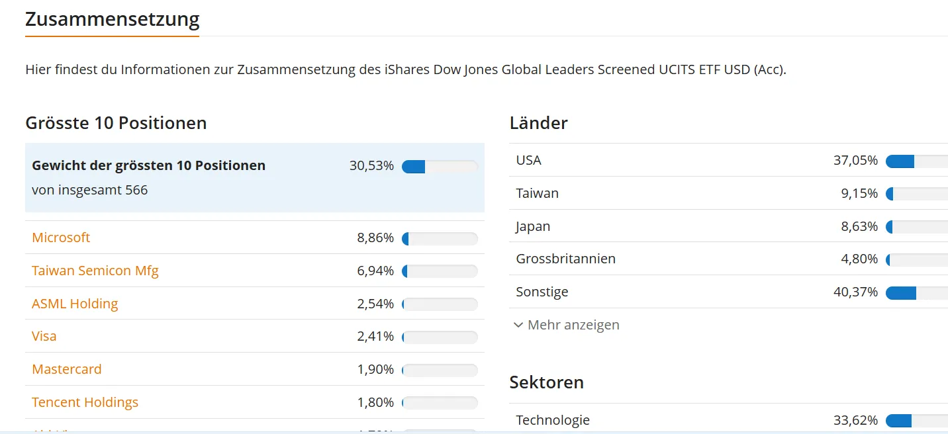
Task: Open the Tencent Holdings link
Action: click(85, 402)
